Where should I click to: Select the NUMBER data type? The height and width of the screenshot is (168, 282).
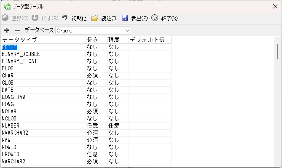coord(43,126)
